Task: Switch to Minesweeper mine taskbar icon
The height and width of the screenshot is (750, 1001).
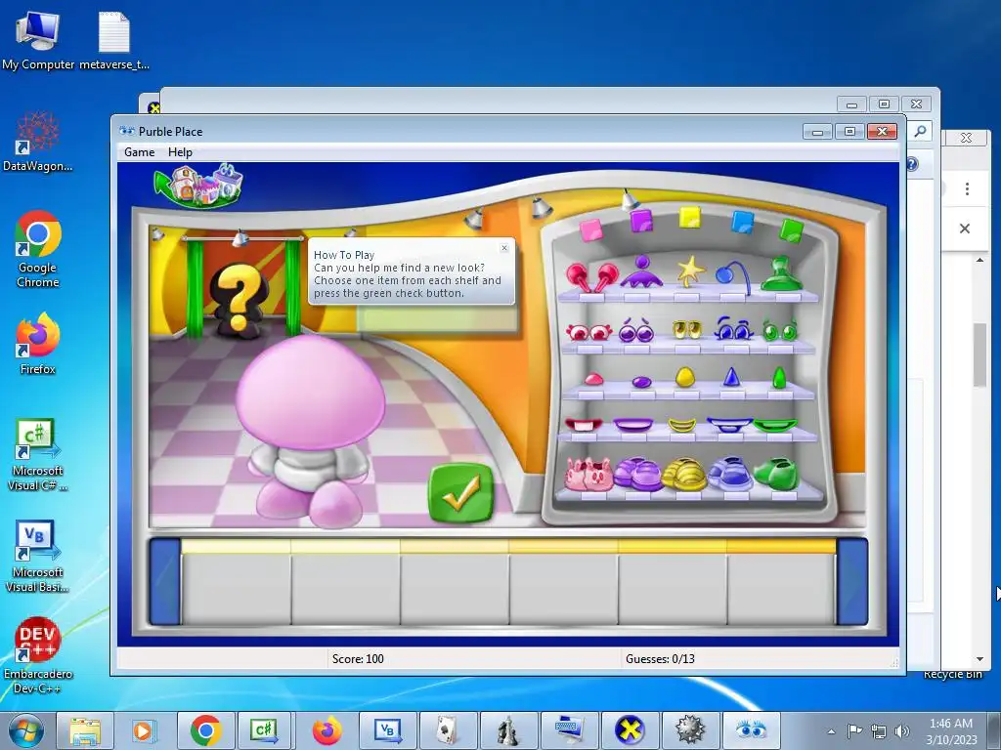Action: click(x=690, y=730)
